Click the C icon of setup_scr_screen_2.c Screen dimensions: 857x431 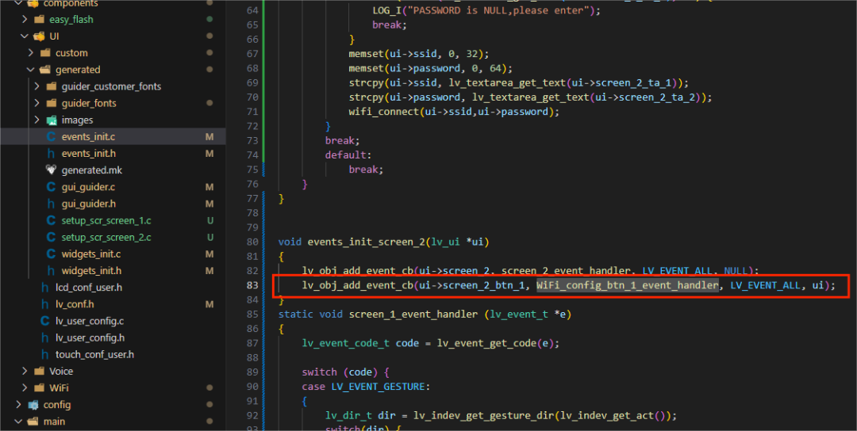[x=52, y=238]
